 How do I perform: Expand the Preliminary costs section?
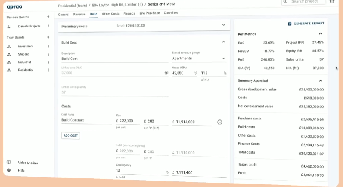click(223, 25)
